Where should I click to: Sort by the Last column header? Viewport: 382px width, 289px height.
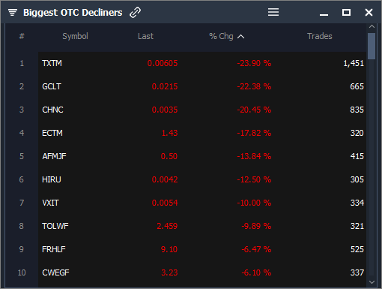point(145,36)
